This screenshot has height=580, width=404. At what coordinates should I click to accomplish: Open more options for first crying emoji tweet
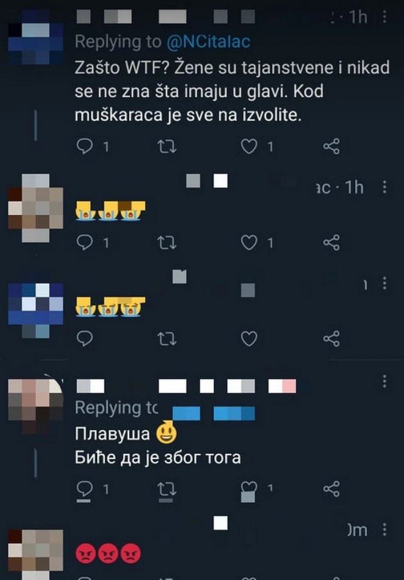click(385, 187)
